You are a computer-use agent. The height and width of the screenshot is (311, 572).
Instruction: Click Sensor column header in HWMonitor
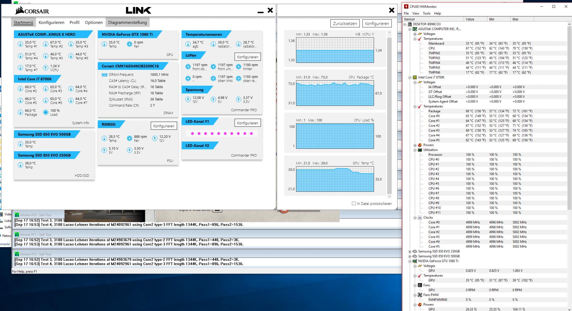point(433,19)
